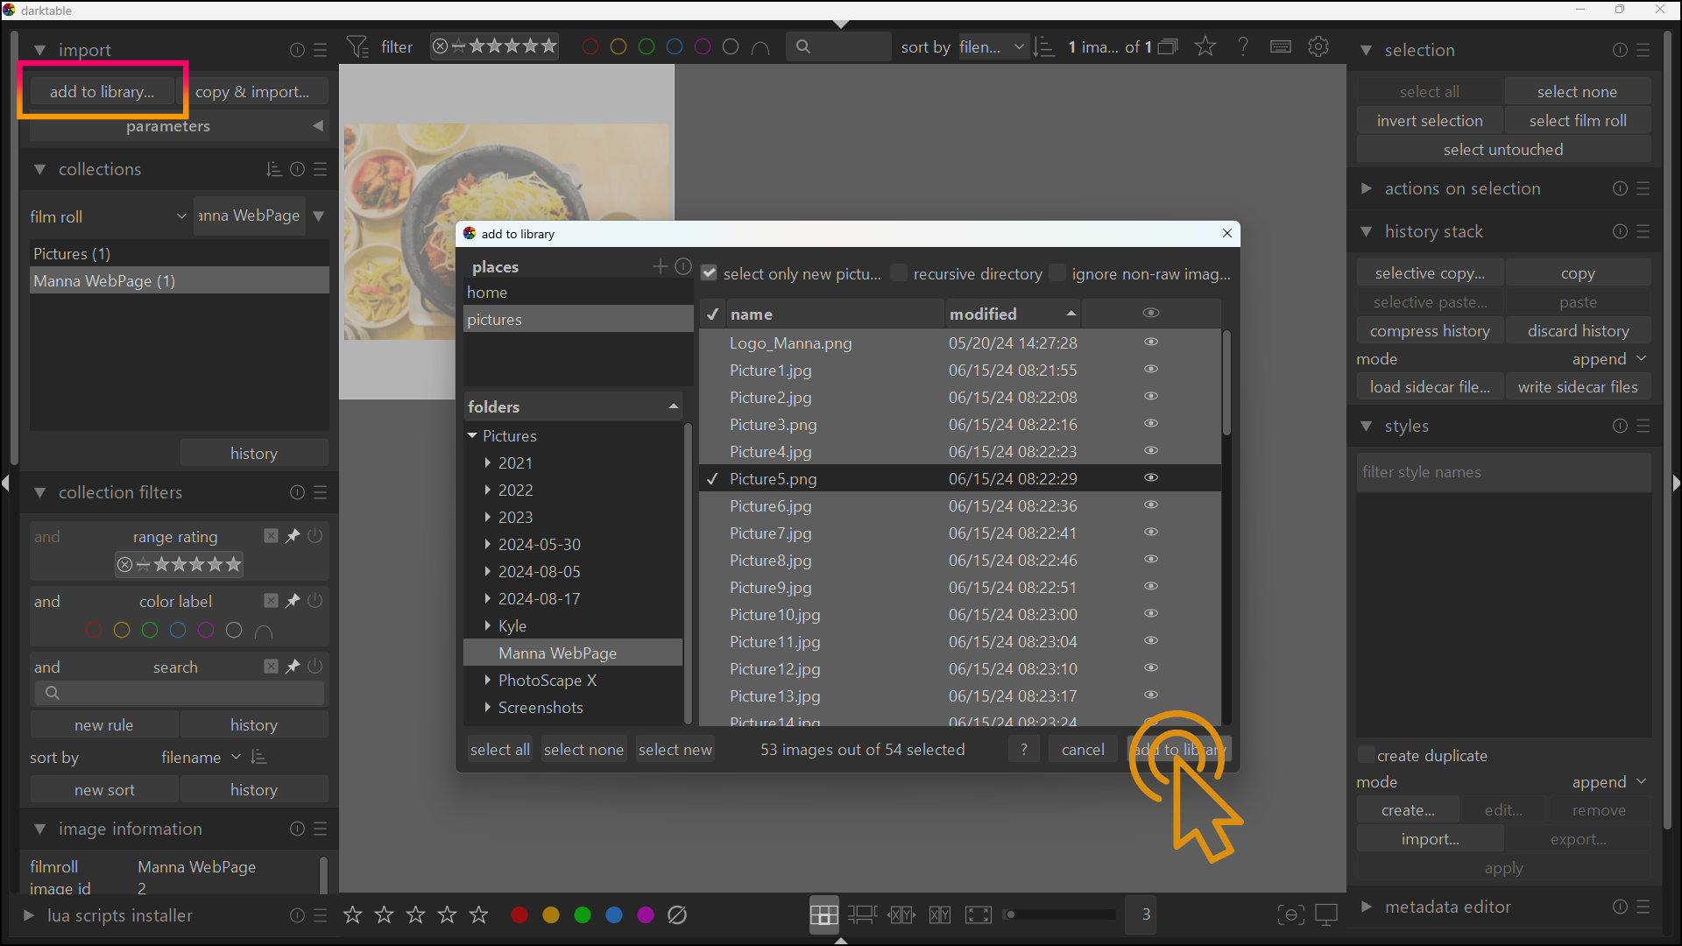Click the select none button in dialog
The height and width of the screenshot is (946, 1682).
[583, 750]
